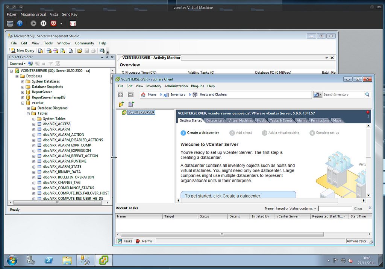Switch to the Permissions tab
This screenshot has width=385, height=269.
coord(320,120)
